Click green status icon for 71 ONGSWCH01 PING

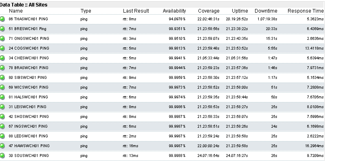point(2,39)
